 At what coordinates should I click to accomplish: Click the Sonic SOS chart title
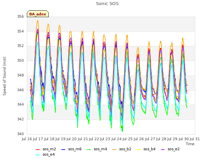coord(107,4)
